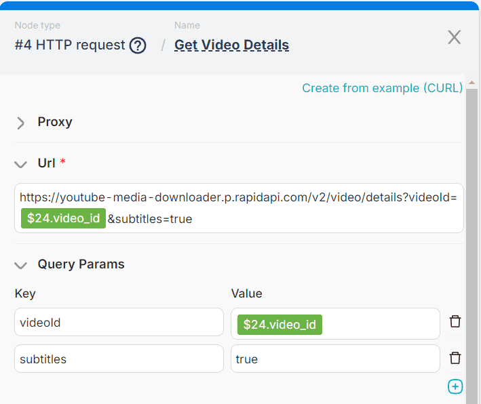
Task: Click the Query Params section heading
Action: (x=81, y=264)
